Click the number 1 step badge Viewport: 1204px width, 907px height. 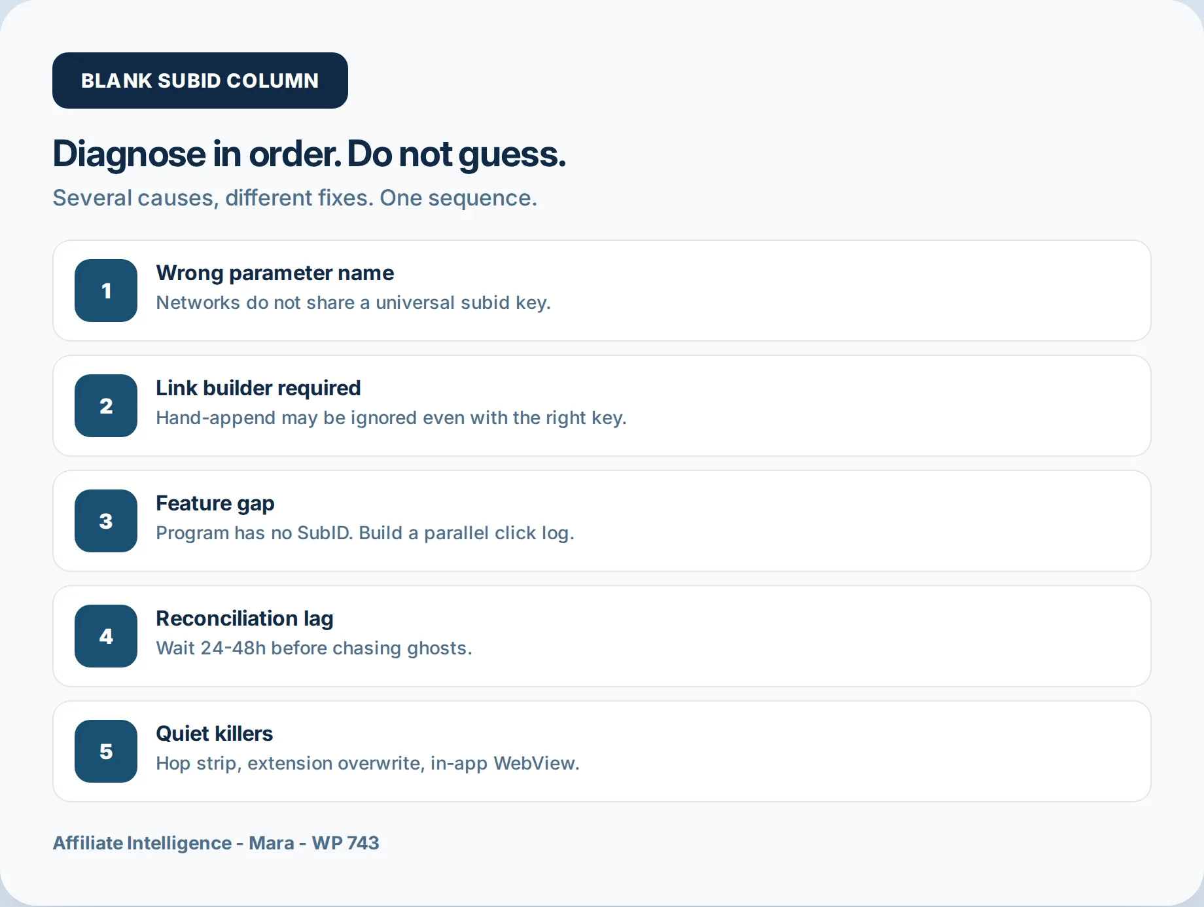(x=106, y=291)
